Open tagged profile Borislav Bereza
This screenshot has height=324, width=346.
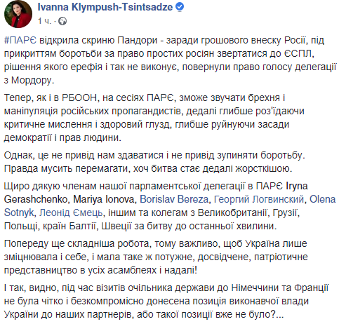(x=174, y=199)
